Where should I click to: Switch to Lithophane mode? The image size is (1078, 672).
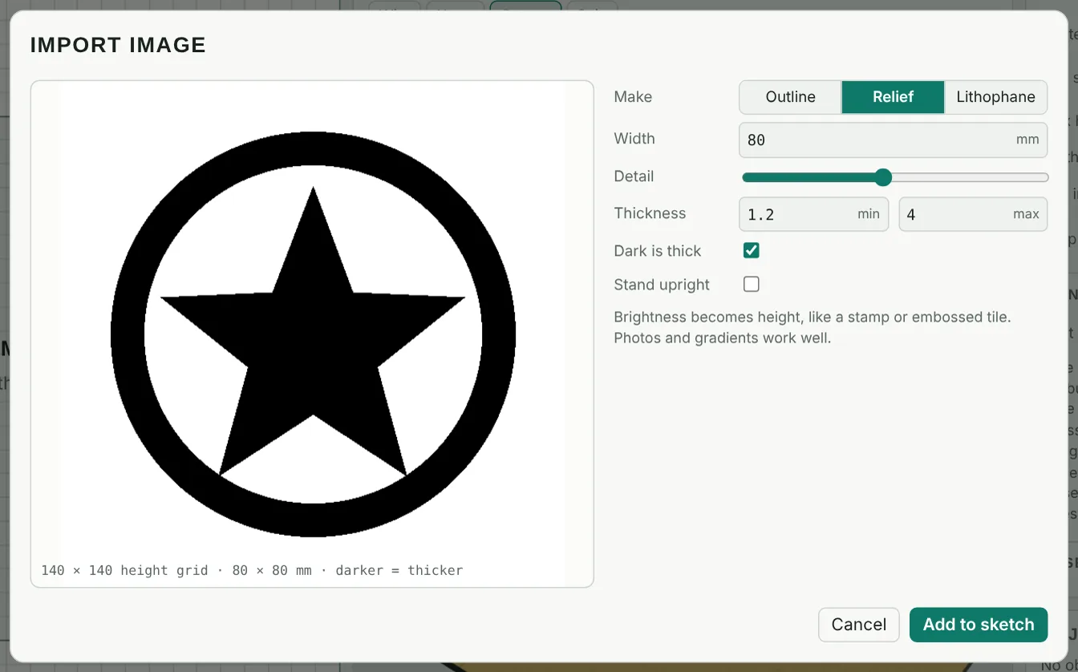[995, 97]
